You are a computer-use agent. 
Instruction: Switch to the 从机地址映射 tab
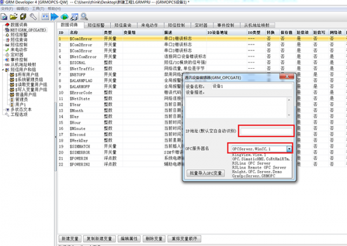pyautogui.click(x=257, y=25)
